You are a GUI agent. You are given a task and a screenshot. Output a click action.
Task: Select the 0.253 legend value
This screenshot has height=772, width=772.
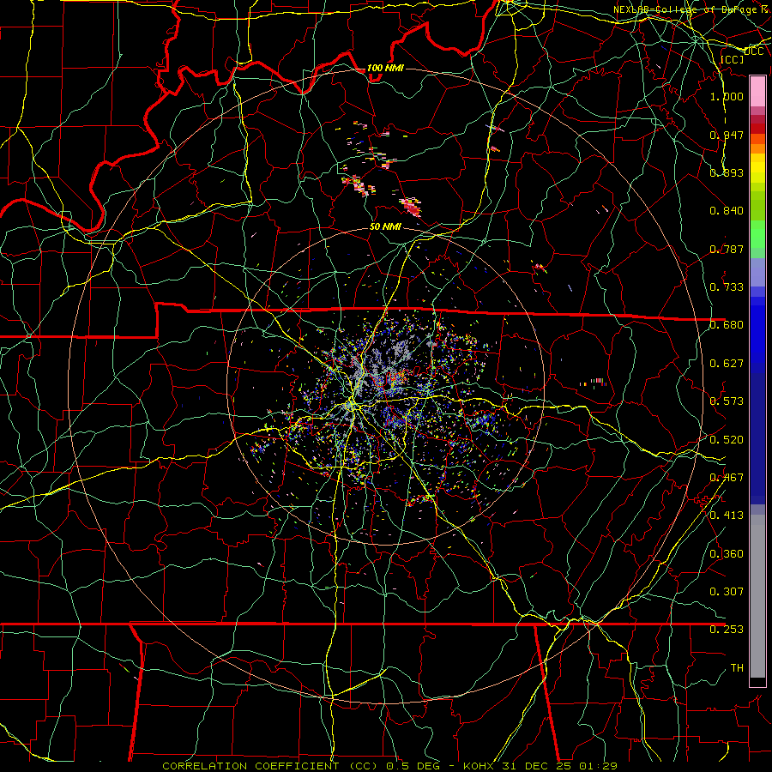(727, 630)
